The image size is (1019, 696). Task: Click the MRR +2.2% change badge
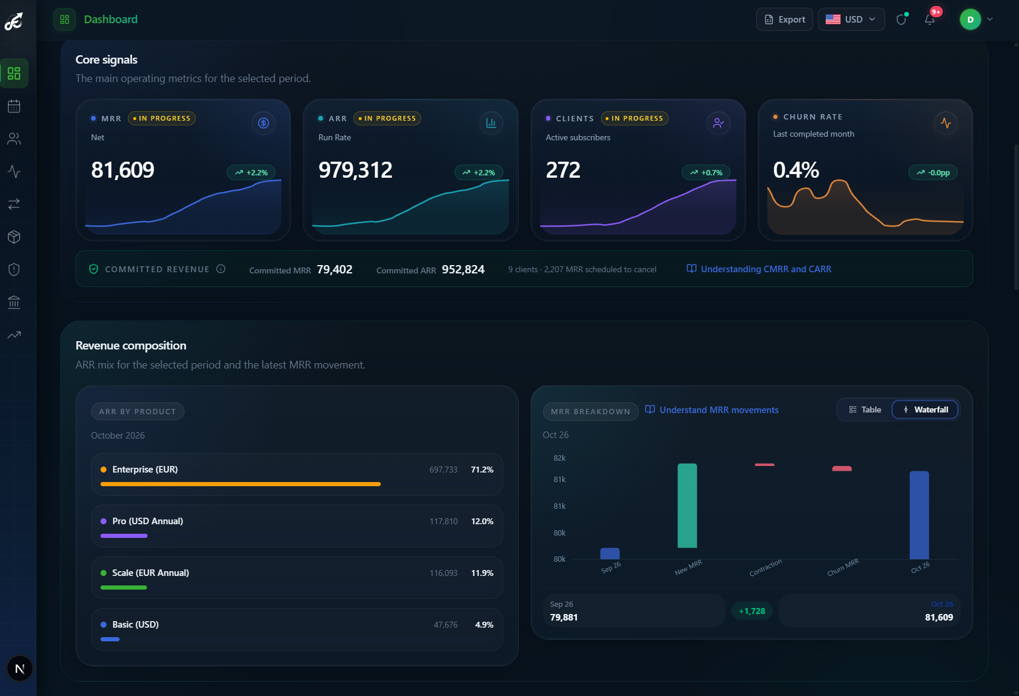(251, 172)
